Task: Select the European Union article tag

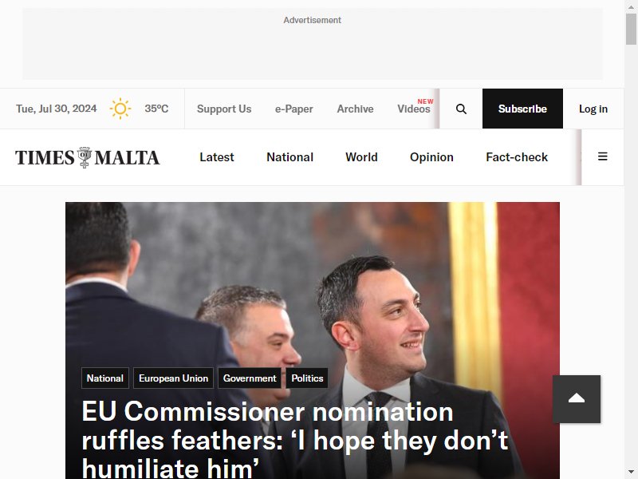Action: [173, 378]
